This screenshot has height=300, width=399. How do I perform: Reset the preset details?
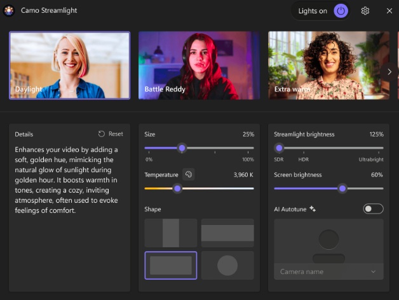pos(111,134)
